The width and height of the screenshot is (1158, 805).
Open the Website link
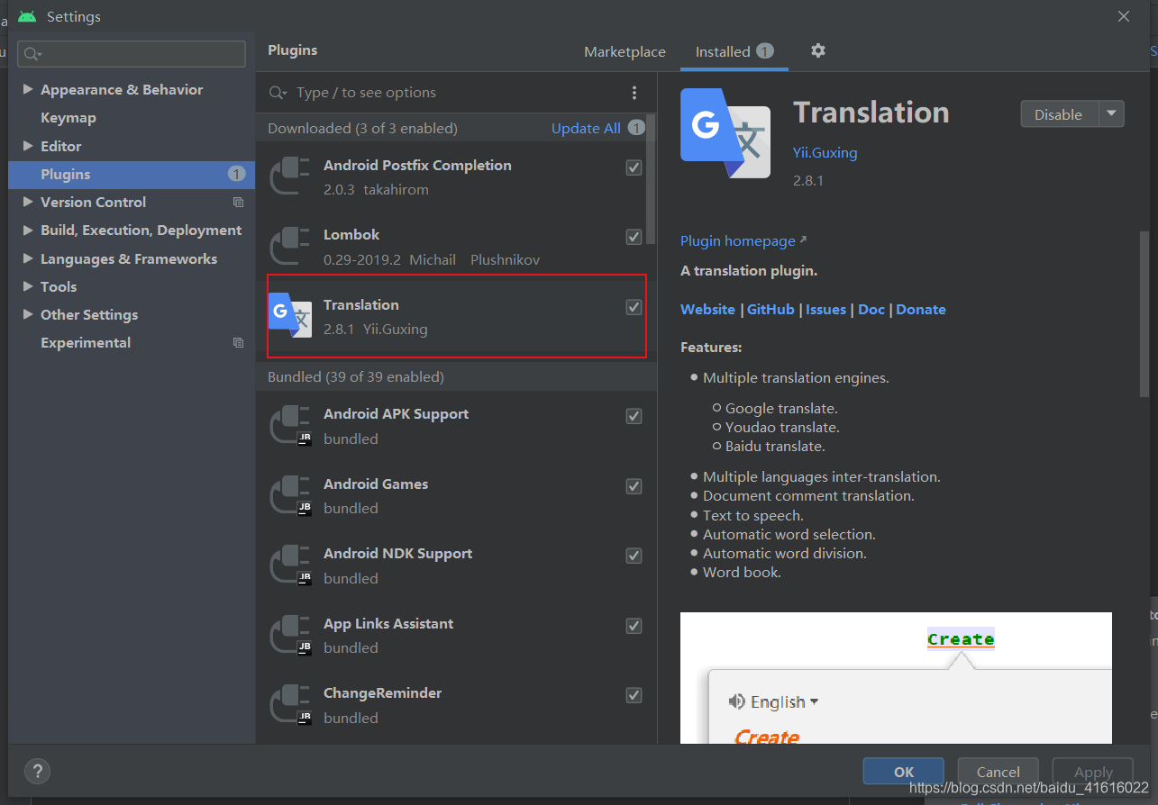707,309
